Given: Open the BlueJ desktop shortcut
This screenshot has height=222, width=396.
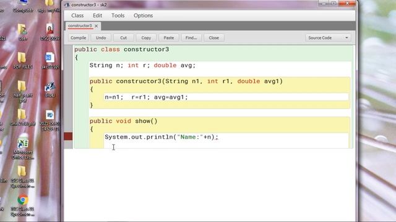Looking at the screenshot, I should click(49, 89).
